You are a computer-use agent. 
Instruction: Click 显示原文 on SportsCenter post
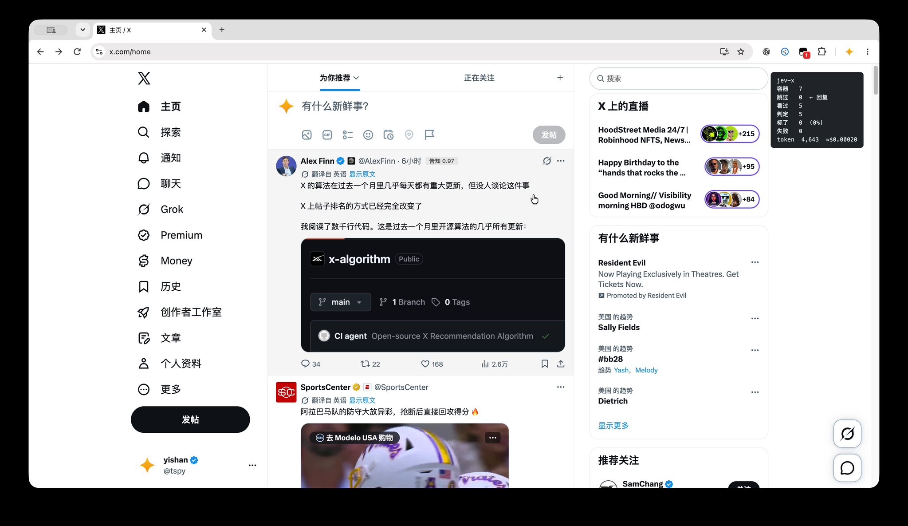[362, 400]
